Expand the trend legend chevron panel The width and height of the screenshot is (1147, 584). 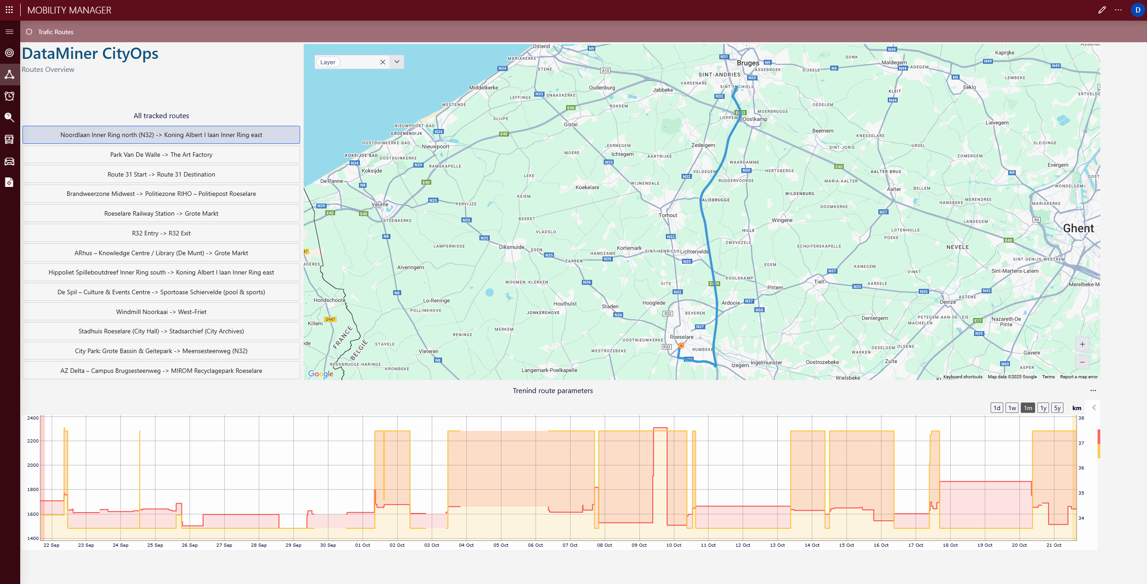1094,407
